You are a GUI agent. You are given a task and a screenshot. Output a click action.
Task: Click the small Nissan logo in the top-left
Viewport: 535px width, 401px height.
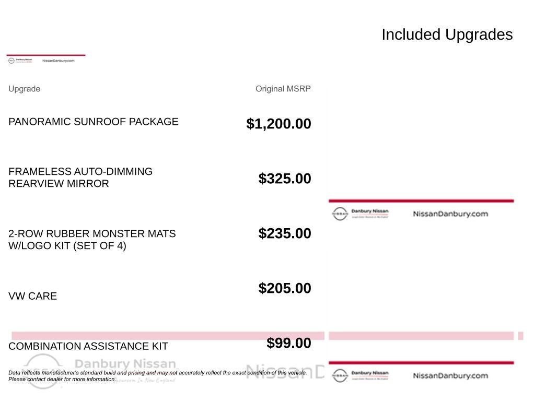point(11,61)
